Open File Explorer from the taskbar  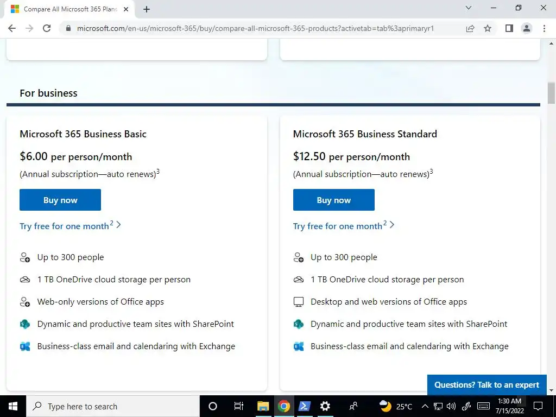pyautogui.click(x=263, y=406)
